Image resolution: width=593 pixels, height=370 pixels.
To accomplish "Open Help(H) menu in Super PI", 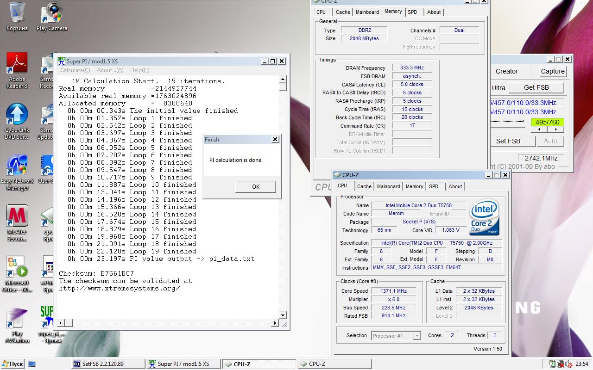I will coord(139,70).
